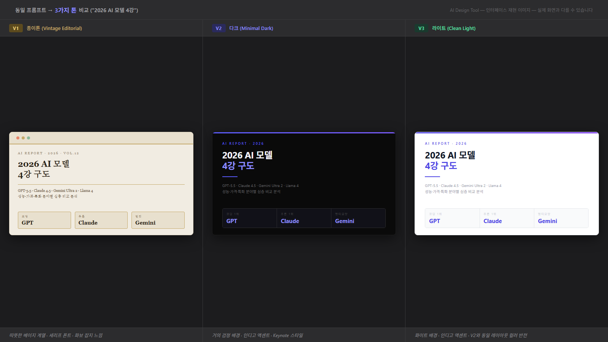608x342 pixels.
Task: Click the "AI Design Tool" disclaimer at the top right
Action: (x=521, y=10)
